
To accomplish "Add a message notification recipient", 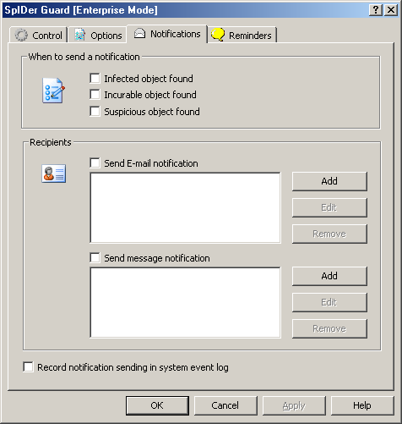I will click(329, 276).
